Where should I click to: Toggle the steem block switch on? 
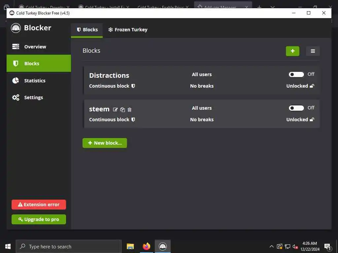click(296, 108)
